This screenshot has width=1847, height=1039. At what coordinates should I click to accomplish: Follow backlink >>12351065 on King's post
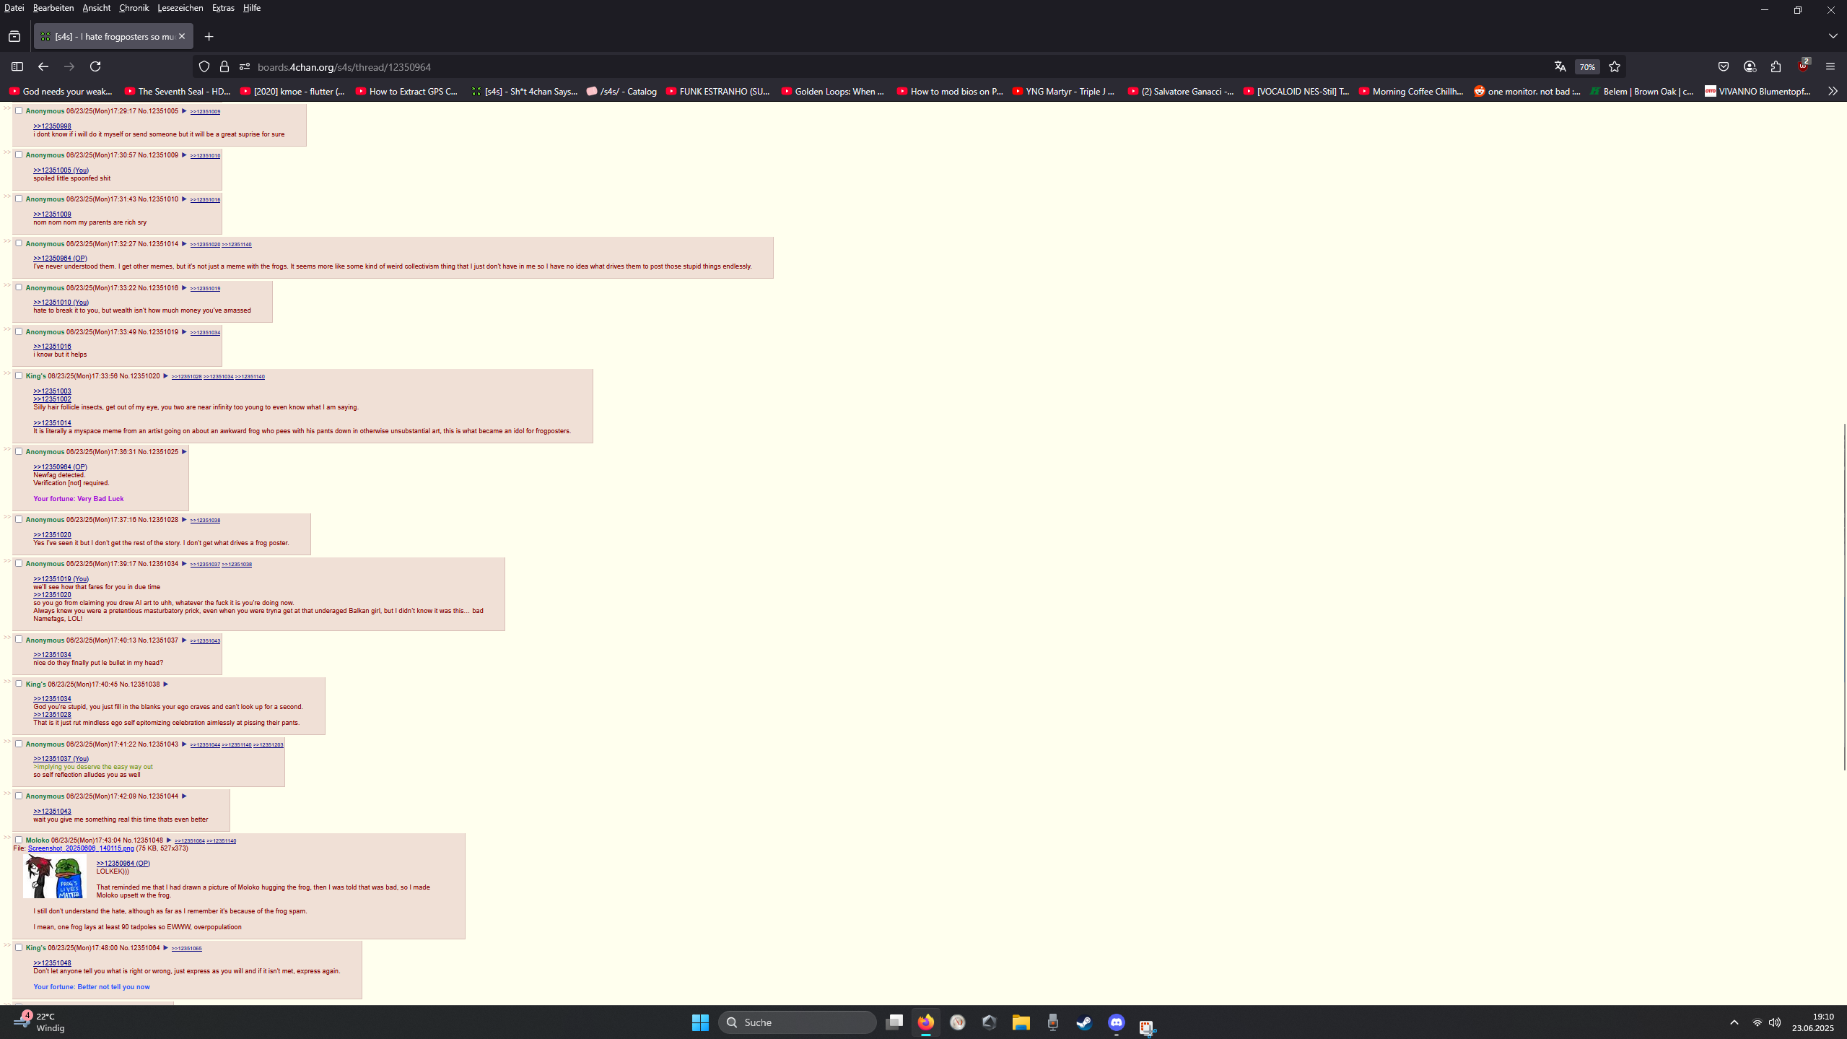[x=187, y=949]
